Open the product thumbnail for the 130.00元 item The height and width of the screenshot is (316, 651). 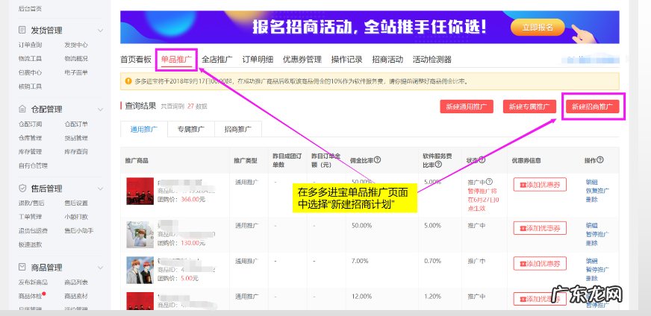pos(140,235)
